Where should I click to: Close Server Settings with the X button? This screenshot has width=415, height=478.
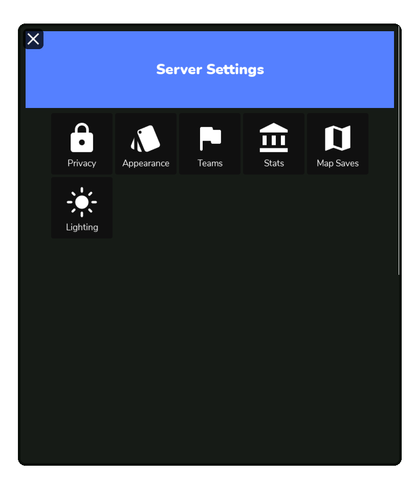pos(33,39)
